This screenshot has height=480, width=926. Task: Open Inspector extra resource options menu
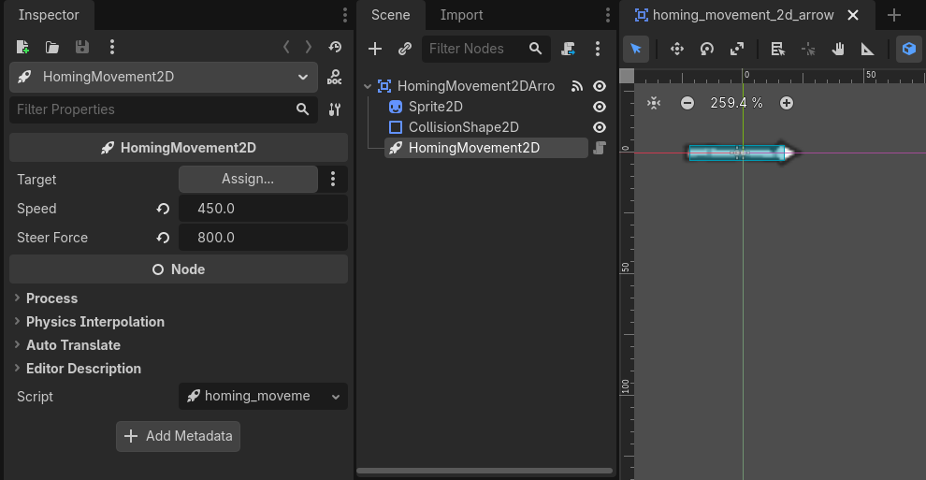click(112, 47)
